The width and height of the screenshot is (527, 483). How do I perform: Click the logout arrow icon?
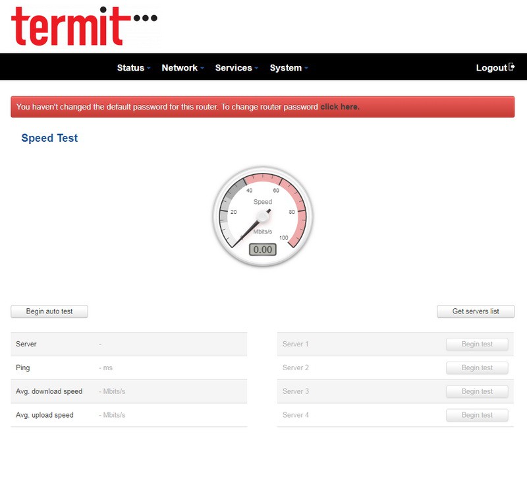click(x=512, y=67)
